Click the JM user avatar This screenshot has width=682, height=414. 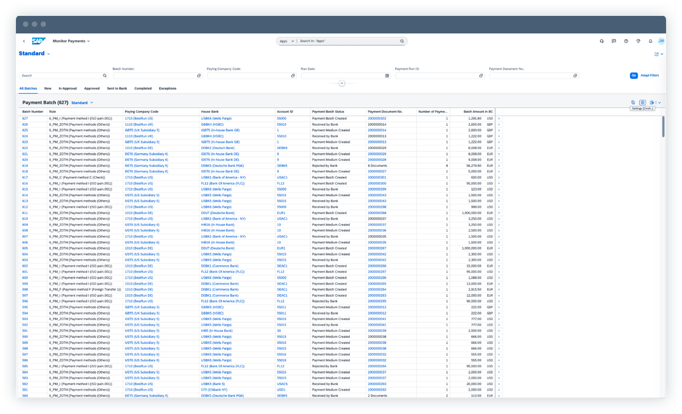[x=661, y=41]
